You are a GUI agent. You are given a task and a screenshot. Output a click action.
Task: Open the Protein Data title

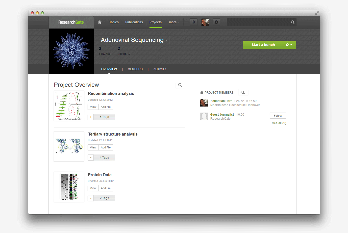pos(100,175)
